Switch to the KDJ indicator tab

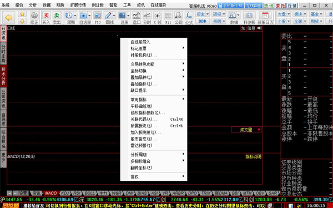coord(65,193)
